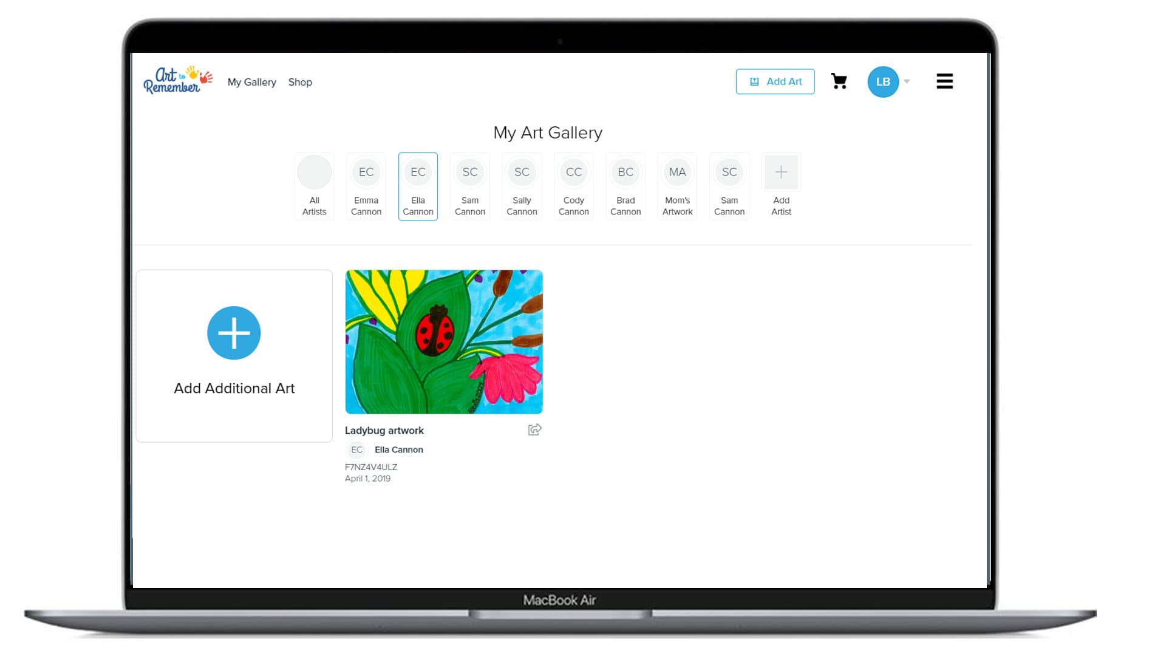Image resolution: width=1166 pixels, height=656 pixels.
Task: Select the Add Artist plus icon
Action: [x=781, y=173]
